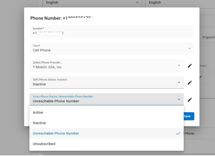Screen dimensions: 215x156
Task: Select Unreachable Phone Number in the list
Action: point(56,133)
